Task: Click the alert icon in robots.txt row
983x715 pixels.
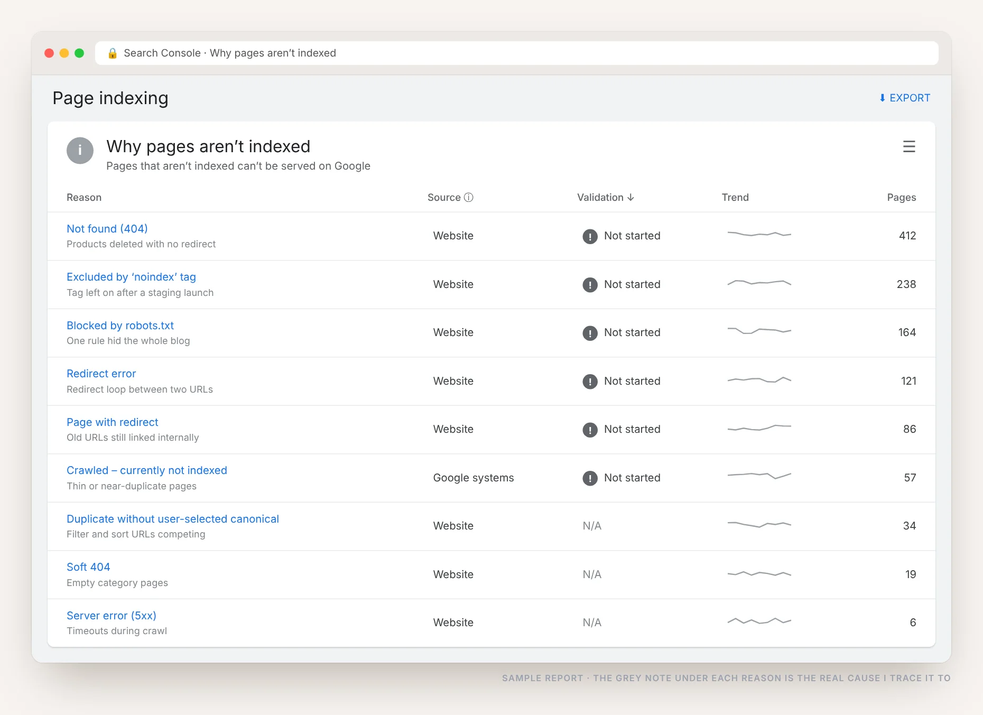Action: click(x=590, y=333)
